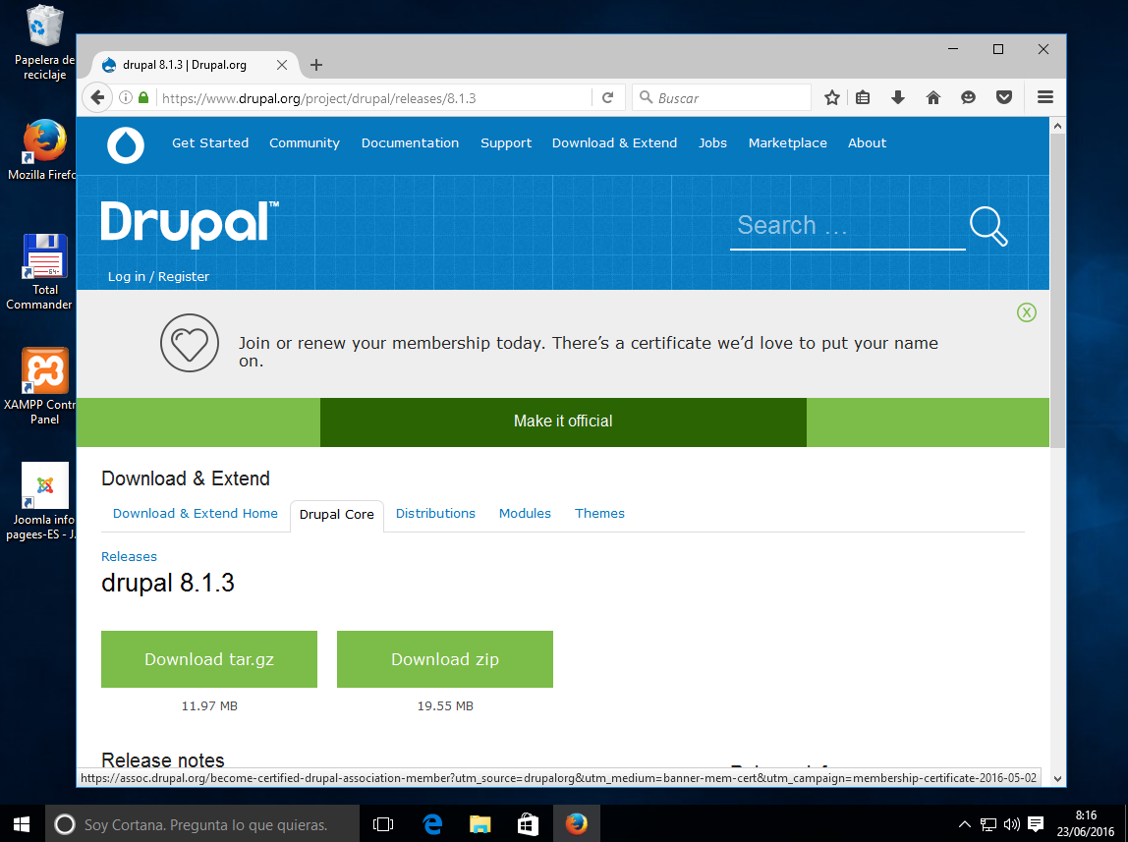Open XAMPP Control Panel desktop shortcut
The height and width of the screenshot is (842, 1128).
point(44,386)
